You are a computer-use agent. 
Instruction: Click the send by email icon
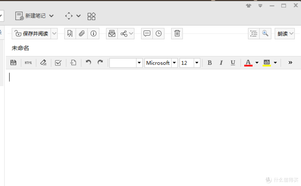point(112,34)
